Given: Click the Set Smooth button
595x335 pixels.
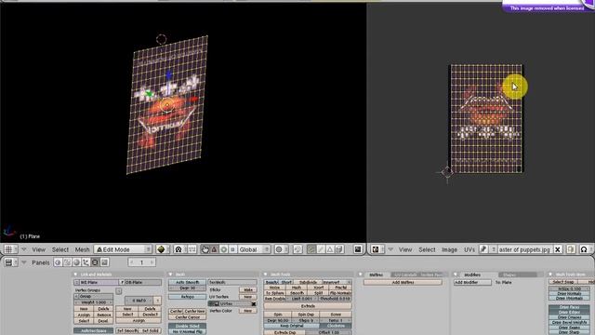Looking at the screenshot, I should (x=127, y=330).
